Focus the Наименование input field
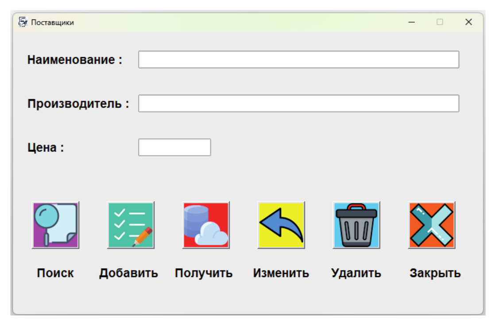 tap(298, 60)
